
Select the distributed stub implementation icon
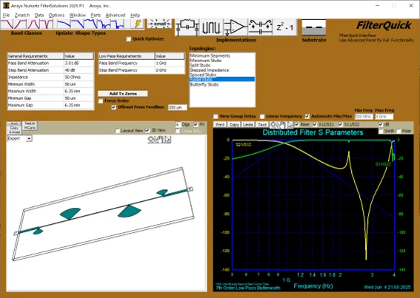(211, 27)
